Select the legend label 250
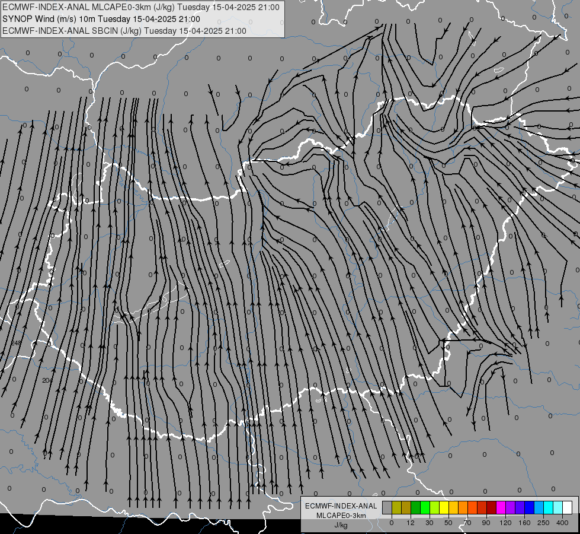580x534 pixels. tap(543, 523)
